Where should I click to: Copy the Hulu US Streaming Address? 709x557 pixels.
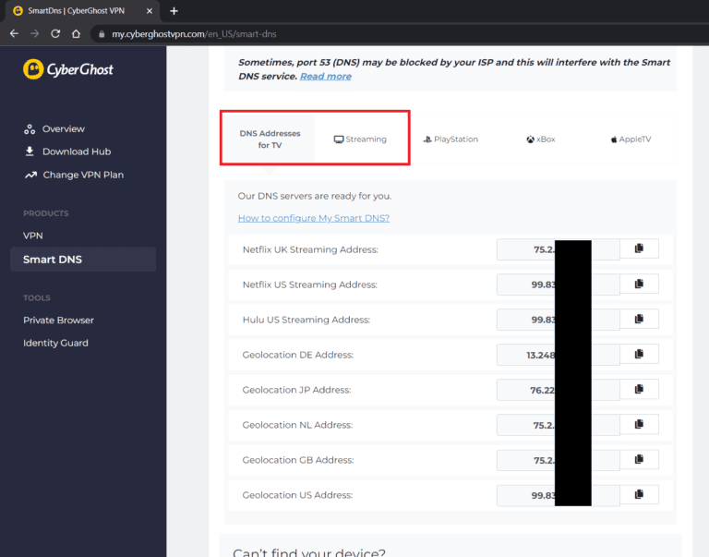pyautogui.click(x=638, y=320)
